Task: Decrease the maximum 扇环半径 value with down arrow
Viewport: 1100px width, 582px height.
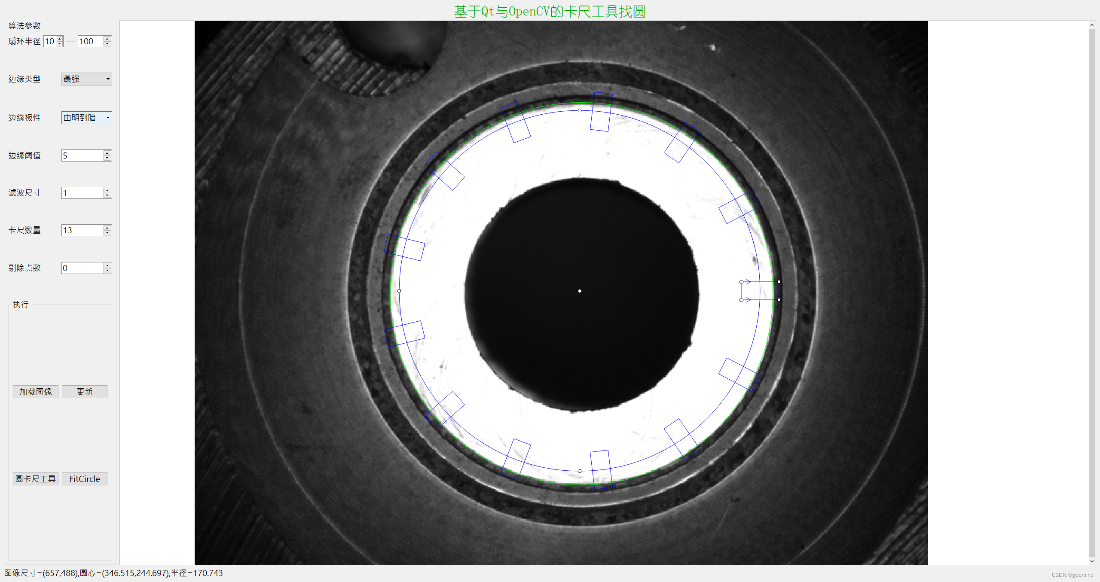Action: [x=108, y=44]
